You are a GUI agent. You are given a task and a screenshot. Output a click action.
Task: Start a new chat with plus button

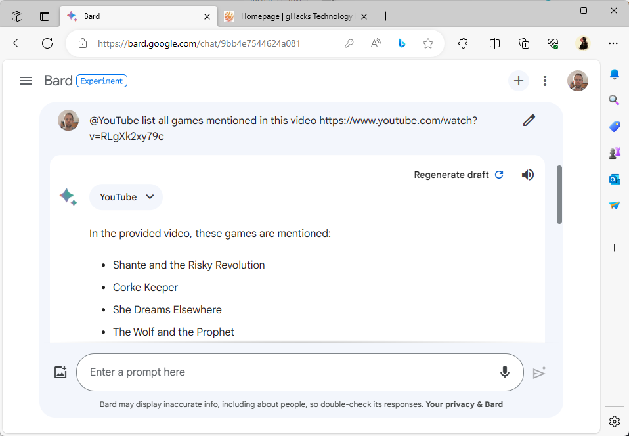(518, 81)
